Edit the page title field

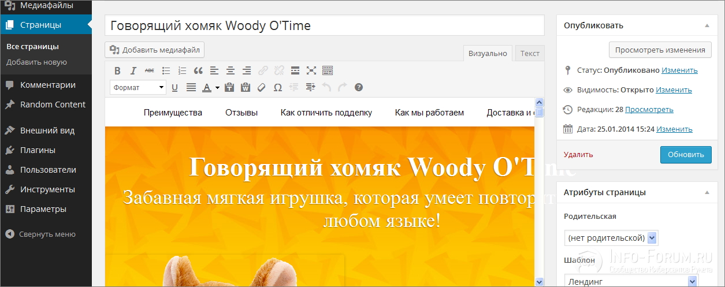tap(325, 25)
